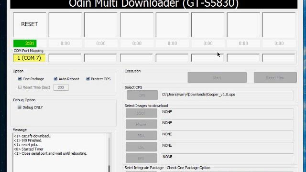Click the BOOT image select button

click(x=142, y=113)
